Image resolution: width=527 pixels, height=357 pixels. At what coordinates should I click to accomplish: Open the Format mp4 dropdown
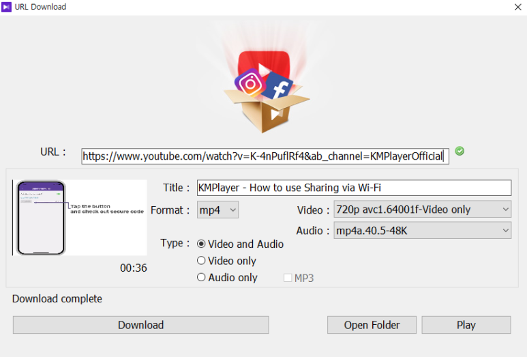pos(217,210)
